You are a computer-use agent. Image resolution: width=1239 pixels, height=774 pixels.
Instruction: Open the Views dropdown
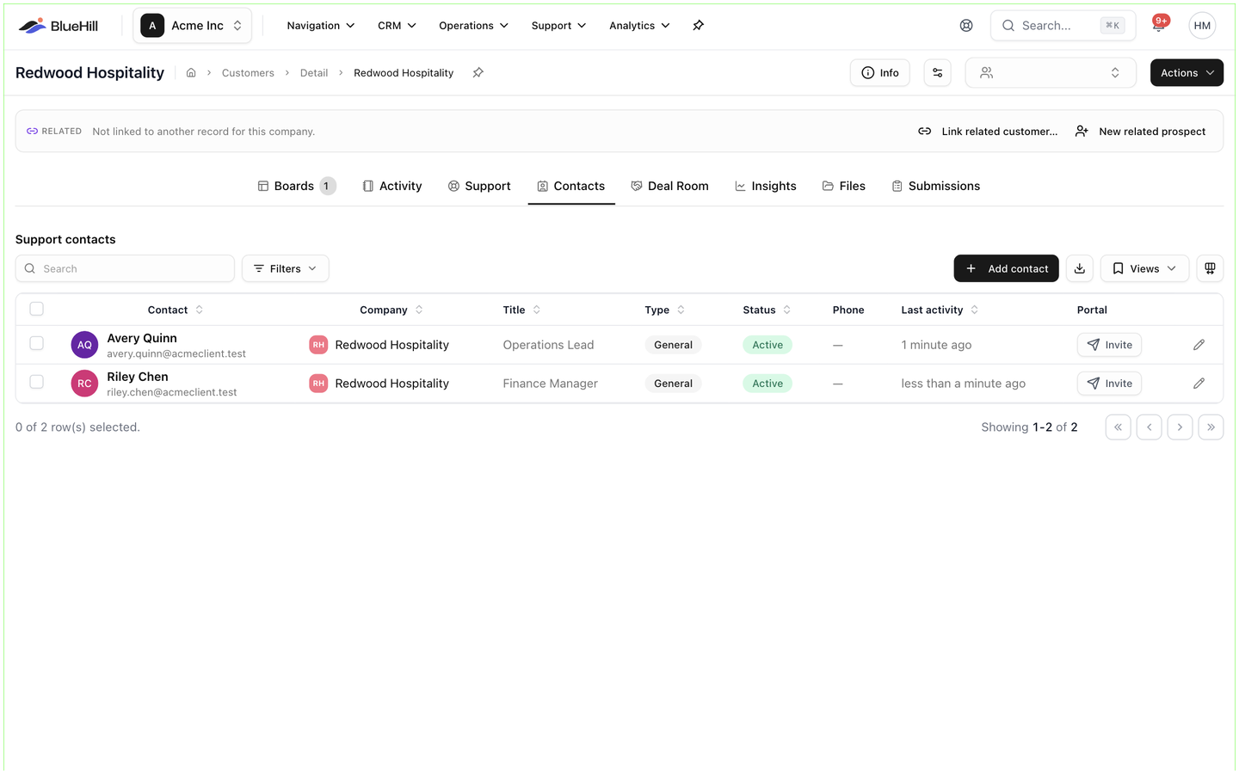point(1144,268)
